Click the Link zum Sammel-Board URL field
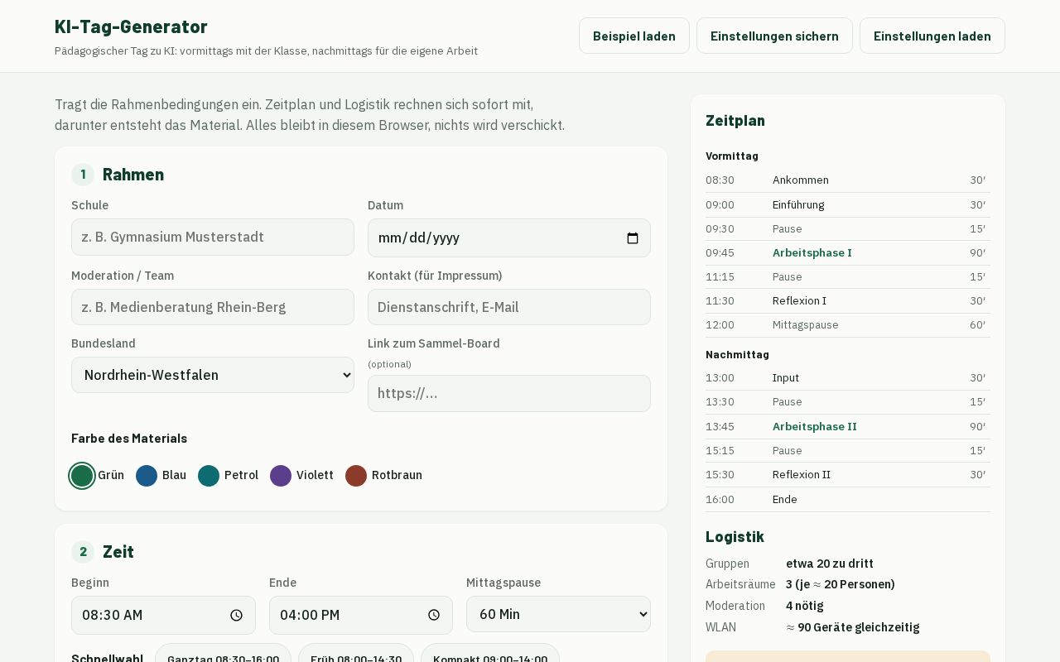The image size is (1060, 662). click(509, 393)
